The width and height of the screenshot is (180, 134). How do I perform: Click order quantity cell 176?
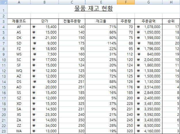(126, 87)
